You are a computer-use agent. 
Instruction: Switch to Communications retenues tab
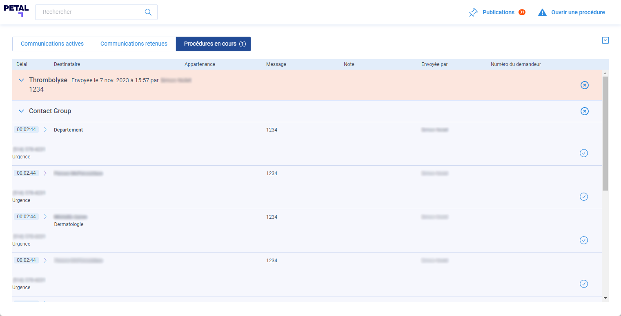134,44
